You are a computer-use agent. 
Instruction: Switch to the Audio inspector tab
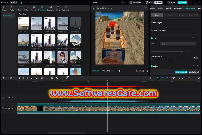point(160,8)
